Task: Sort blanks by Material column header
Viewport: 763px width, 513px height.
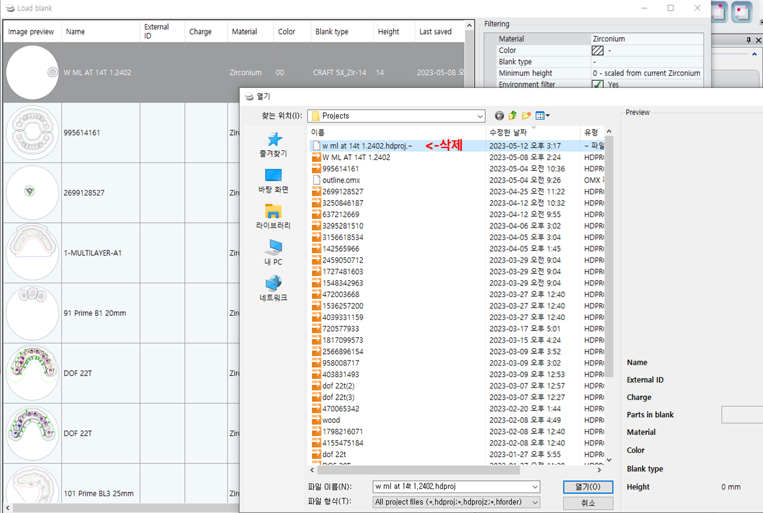Action: (x=244, y=32)
